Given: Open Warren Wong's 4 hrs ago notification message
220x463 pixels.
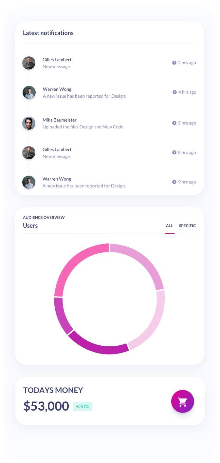Looking at the screenshot, I should 84,96.
